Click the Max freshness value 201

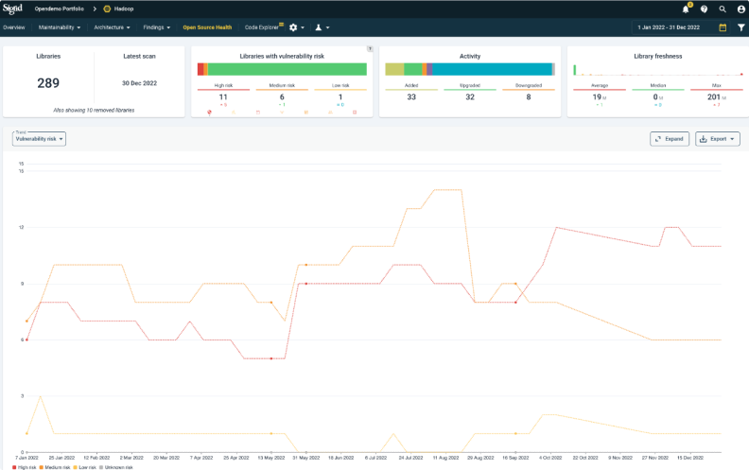tap(714, 97)
